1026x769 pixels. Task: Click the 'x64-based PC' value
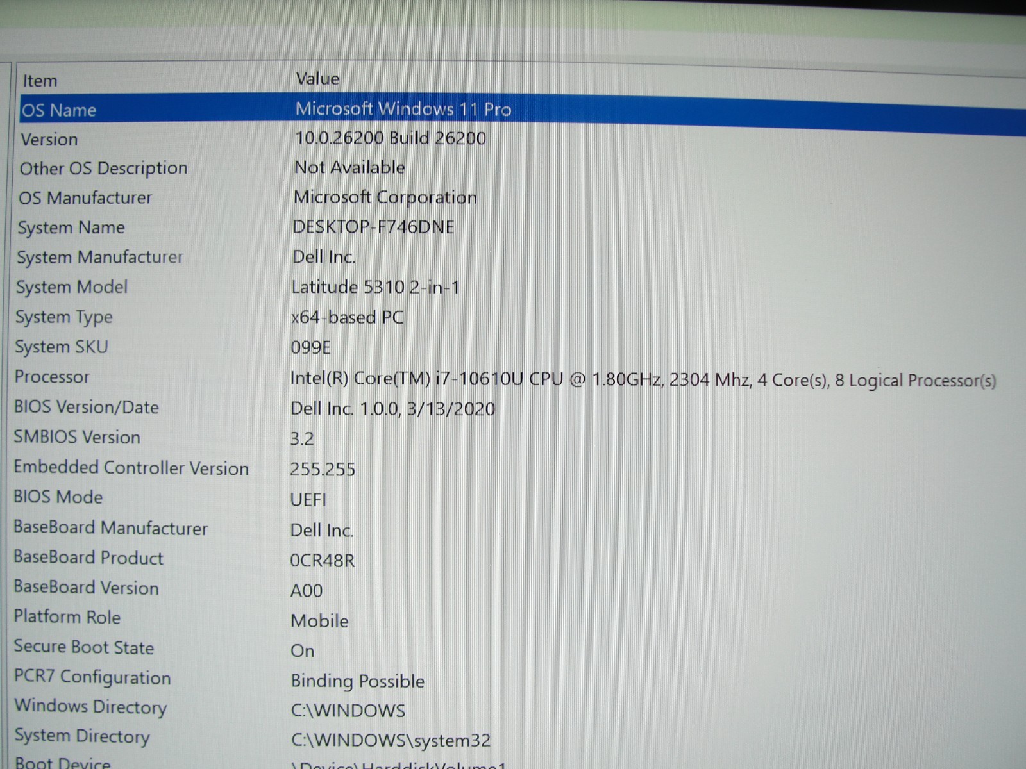click(347, 317)
